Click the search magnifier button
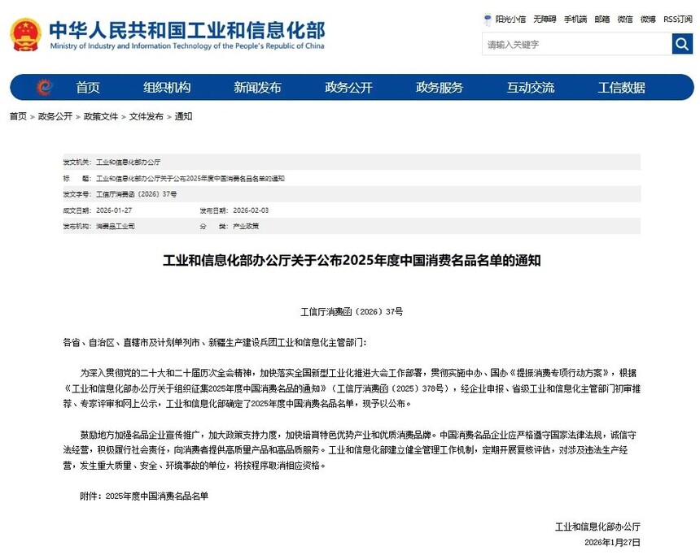 (682, 44)
